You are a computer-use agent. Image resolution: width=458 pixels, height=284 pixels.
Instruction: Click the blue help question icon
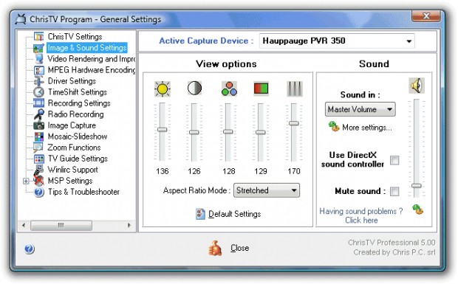[x=30, y=249]
